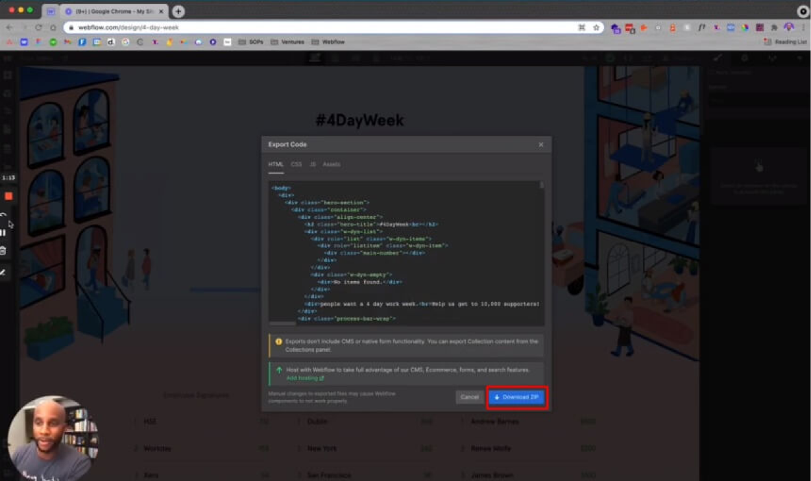Select the pinned Webflow tab
This screenshot has height=481, width=811.
pos(51,12)
